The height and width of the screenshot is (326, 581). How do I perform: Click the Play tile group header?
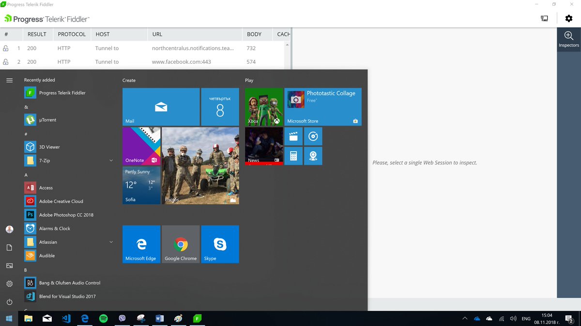(249, 80)
